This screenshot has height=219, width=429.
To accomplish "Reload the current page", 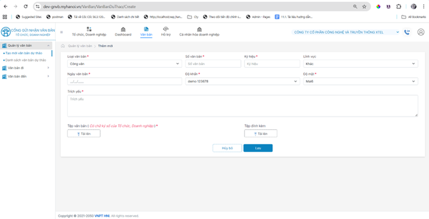I will click(x=26, y=6).
